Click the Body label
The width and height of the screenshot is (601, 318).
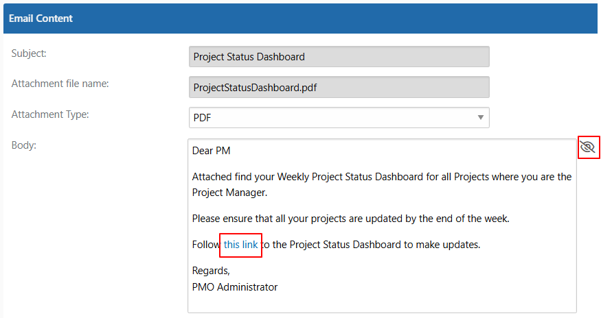tap(24, 145)
